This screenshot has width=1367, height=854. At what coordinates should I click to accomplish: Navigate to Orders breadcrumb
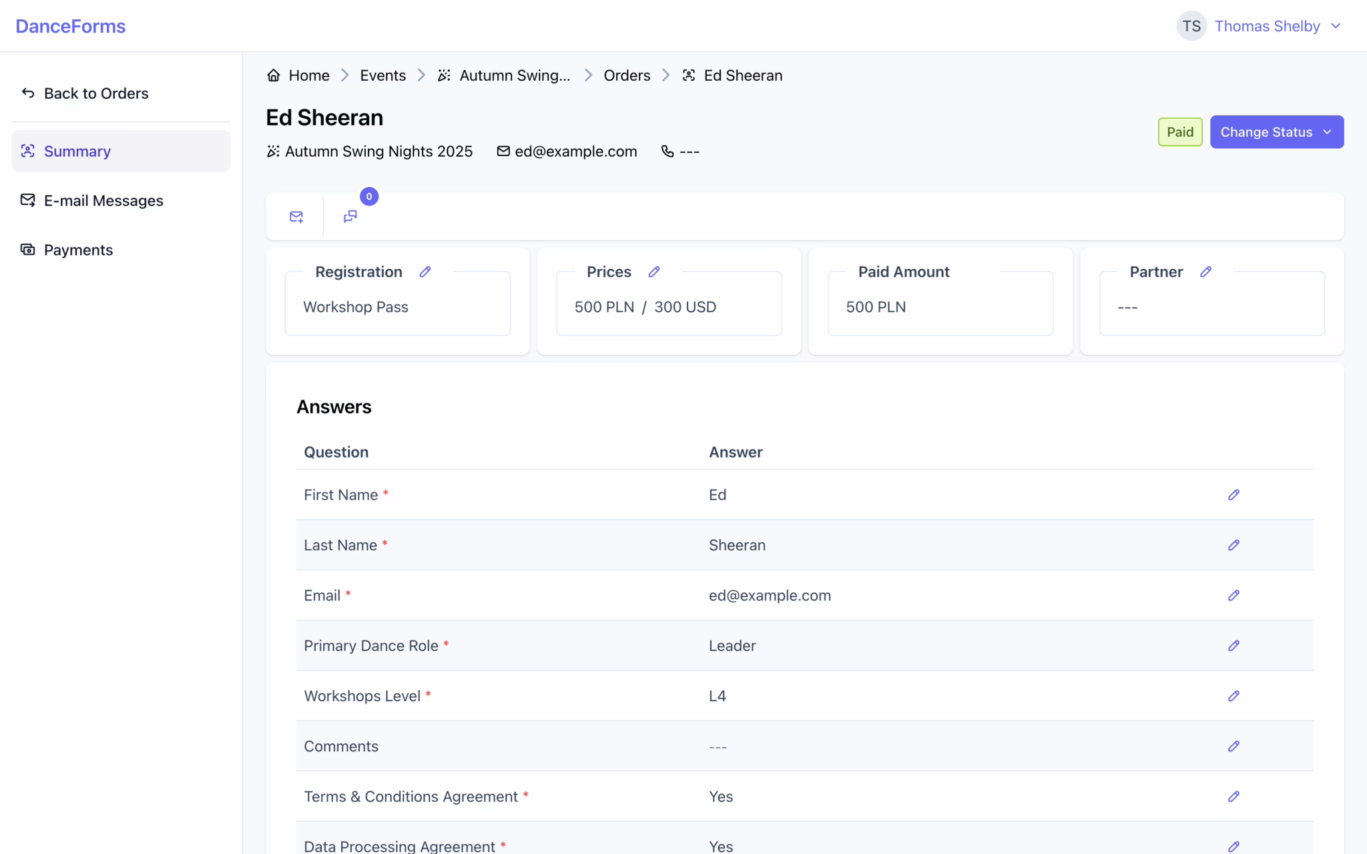(626, 75)
